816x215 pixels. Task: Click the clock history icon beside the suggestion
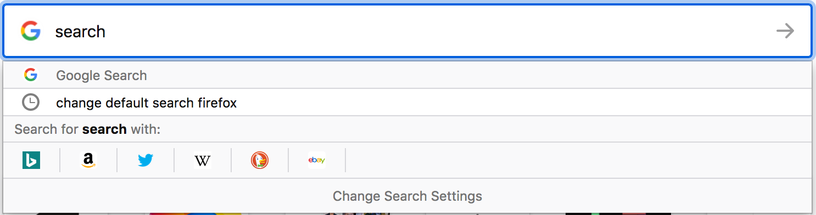(31, 103)
